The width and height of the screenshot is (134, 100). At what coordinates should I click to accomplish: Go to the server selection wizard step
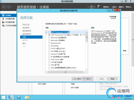[x=27, y=31]
